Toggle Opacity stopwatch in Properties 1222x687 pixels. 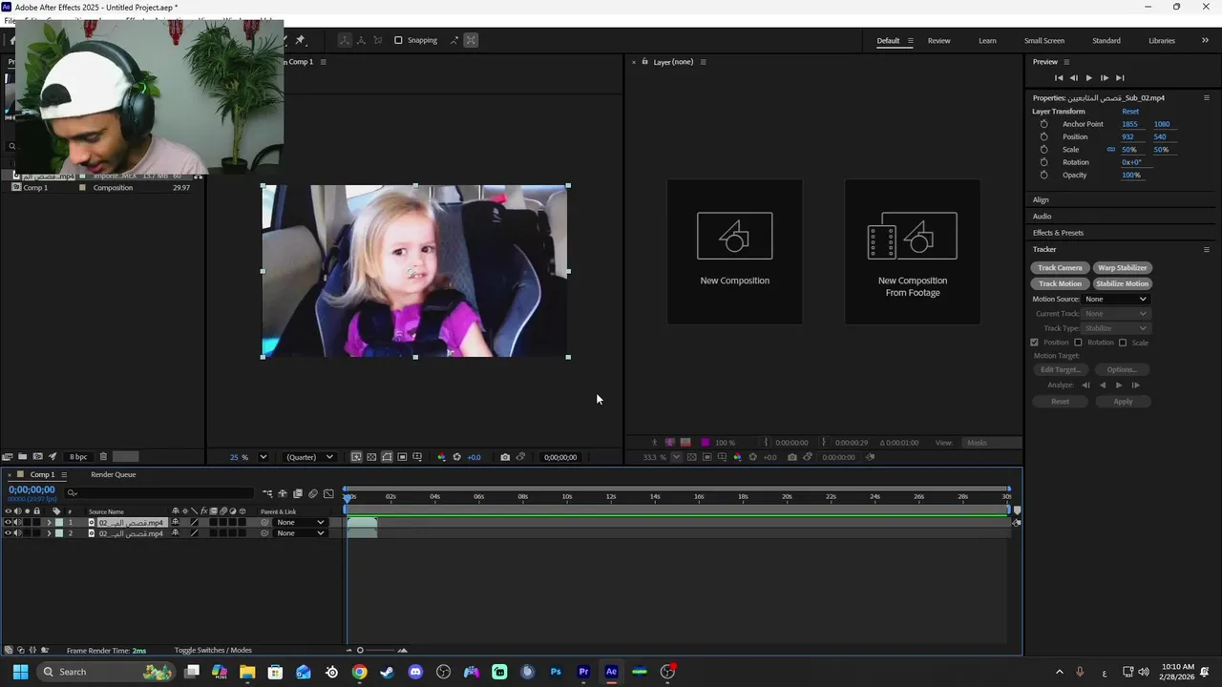point(1043,175)
